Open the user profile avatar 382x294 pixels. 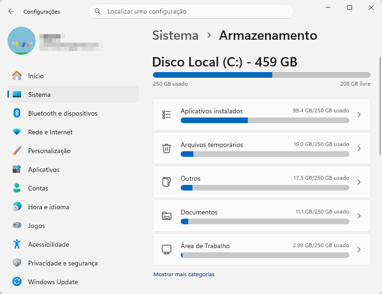click(22, 41)
